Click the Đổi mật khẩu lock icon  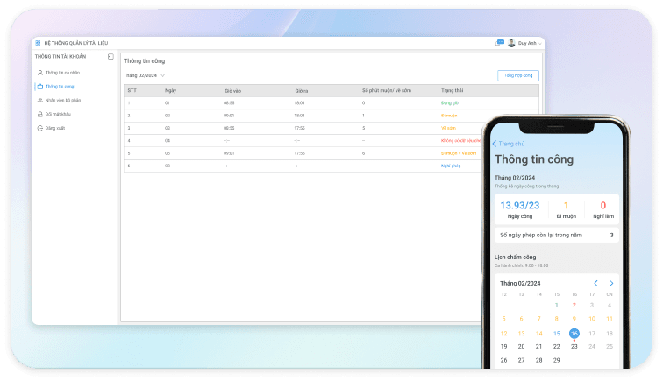tap(39, 114)
